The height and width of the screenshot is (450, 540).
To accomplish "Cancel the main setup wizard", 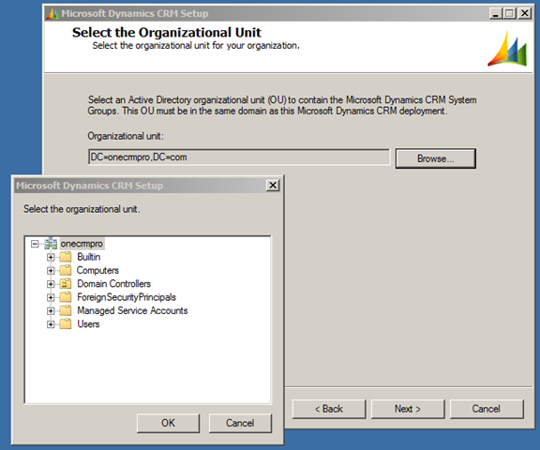I will click(487, 409).
